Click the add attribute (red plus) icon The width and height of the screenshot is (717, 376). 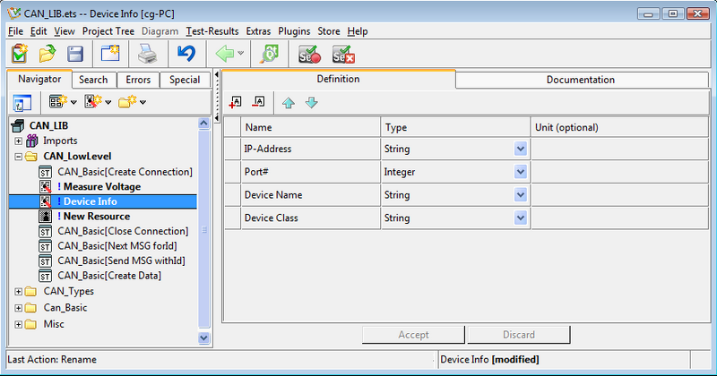point(236,102)
